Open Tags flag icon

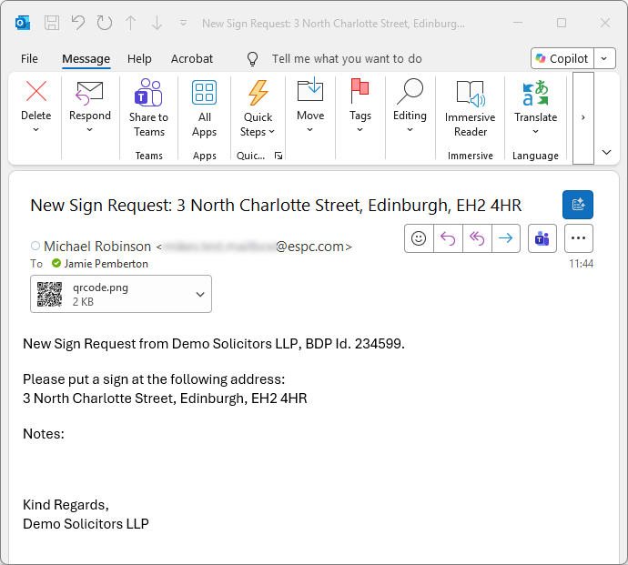[360, 90]
